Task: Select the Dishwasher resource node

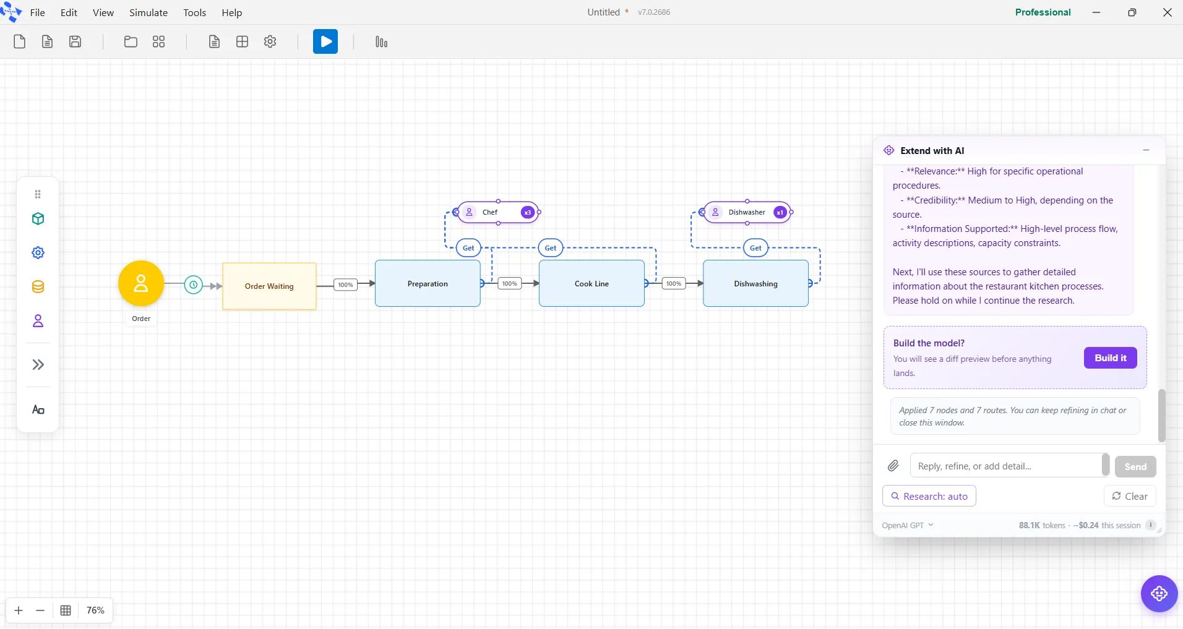Action: pos(747,212)
